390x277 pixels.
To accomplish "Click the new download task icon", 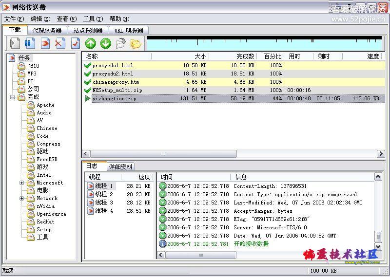I will [x=15, y=43].
